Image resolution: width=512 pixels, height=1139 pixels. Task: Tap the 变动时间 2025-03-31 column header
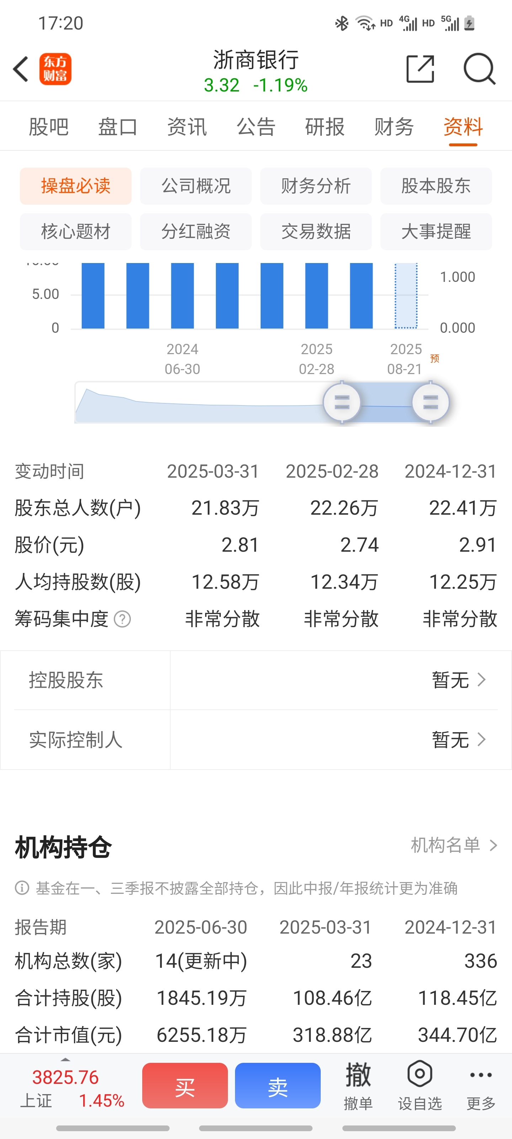(x=213, y=471)
